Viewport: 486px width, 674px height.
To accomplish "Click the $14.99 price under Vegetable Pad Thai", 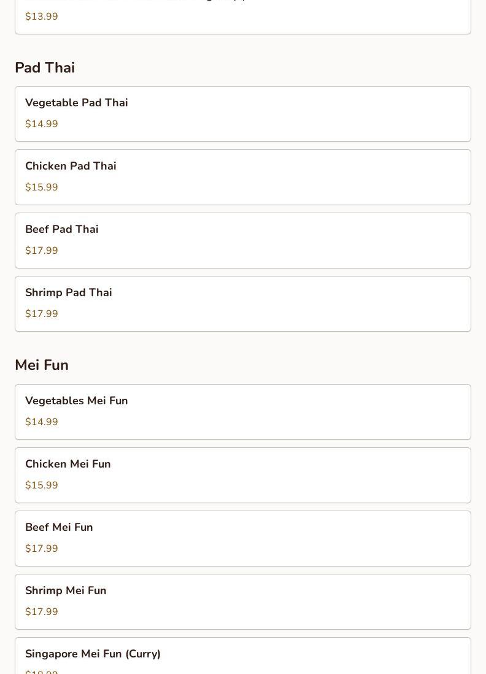I will coord(42,124).
